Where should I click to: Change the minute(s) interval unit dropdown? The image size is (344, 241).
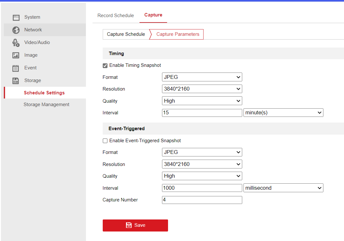pyautogui.click(x=283, y=113)
